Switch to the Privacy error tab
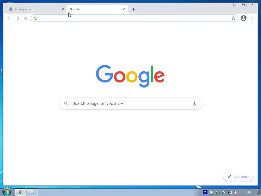The height and width of the screenshot is (196, 261). tap(36, 9)
